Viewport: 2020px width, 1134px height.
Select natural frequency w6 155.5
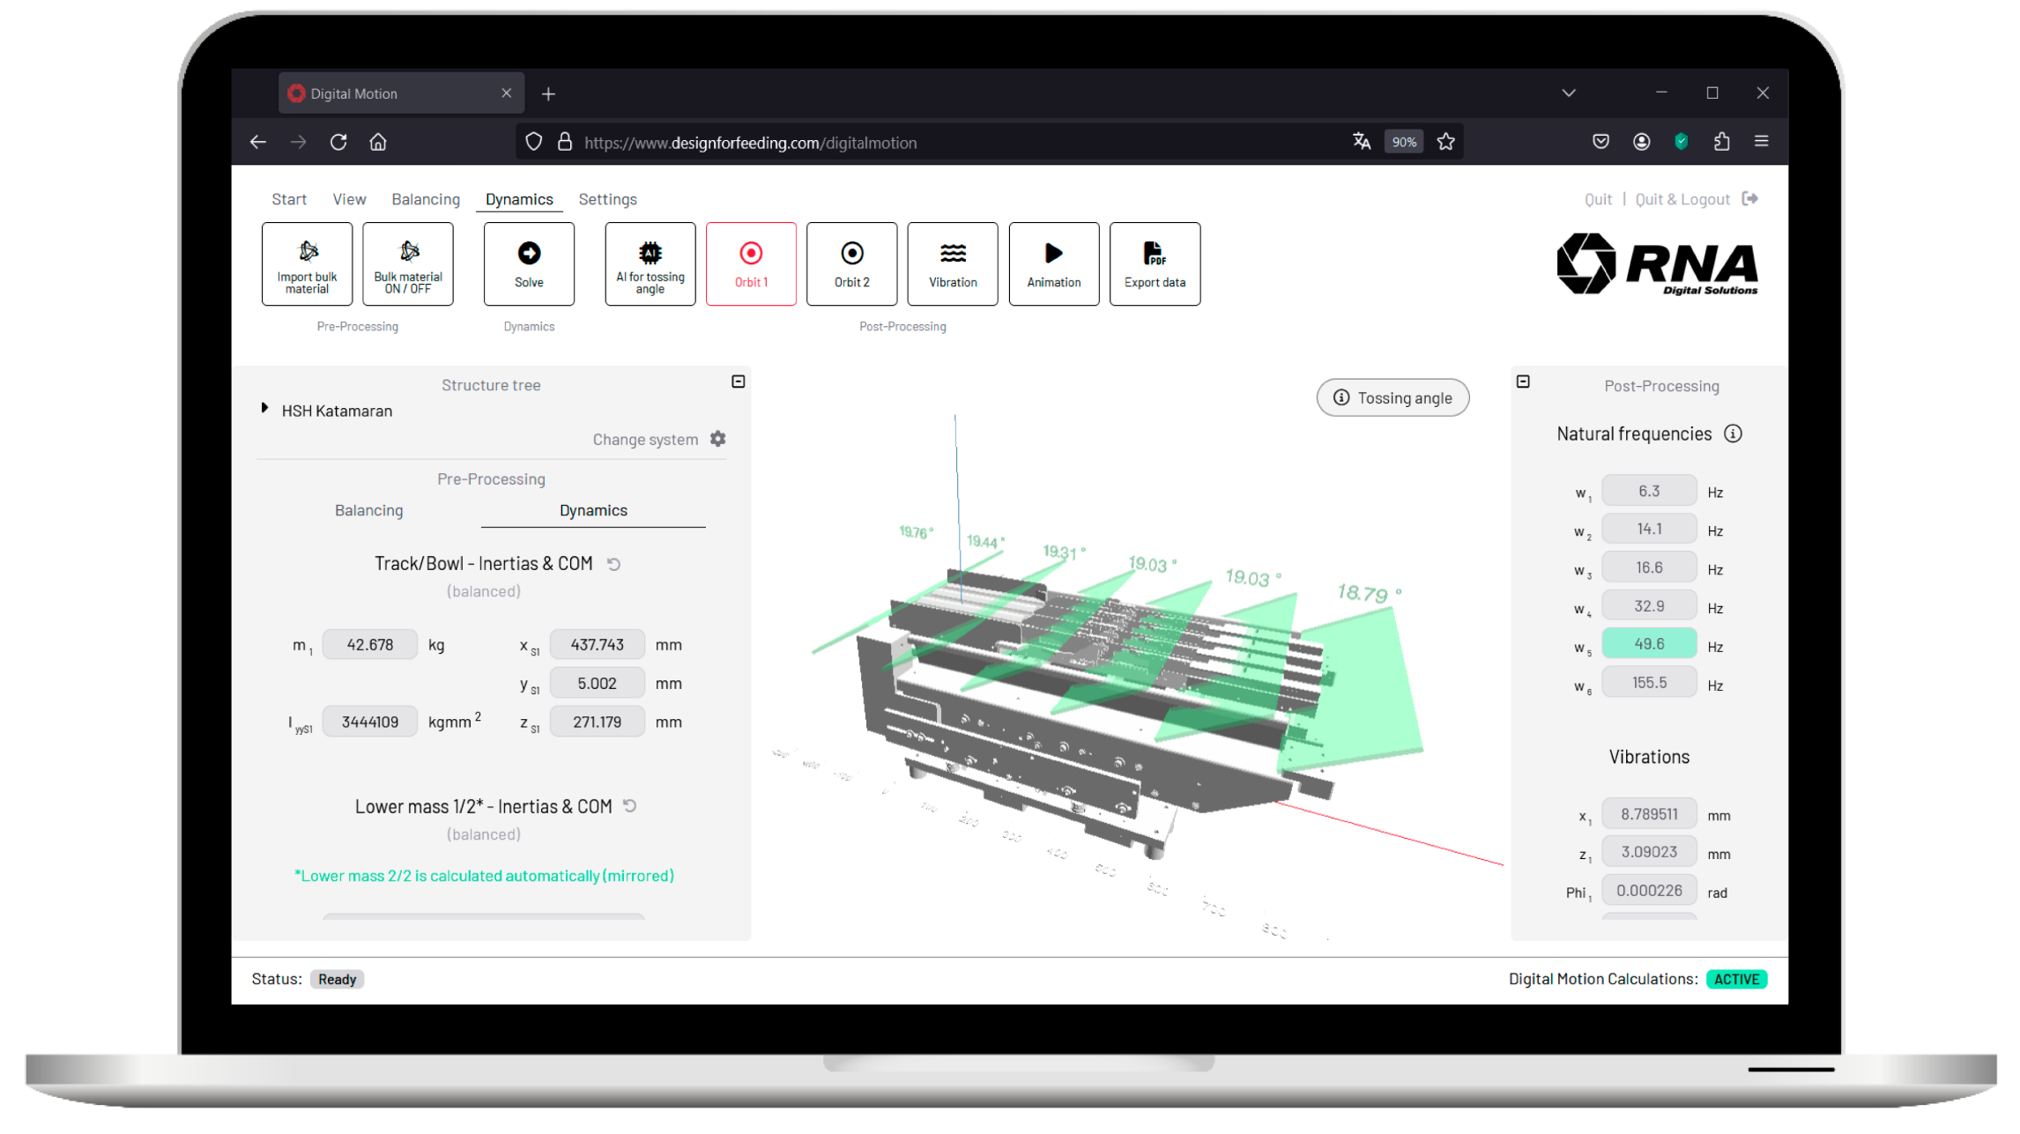(1649, 683)
